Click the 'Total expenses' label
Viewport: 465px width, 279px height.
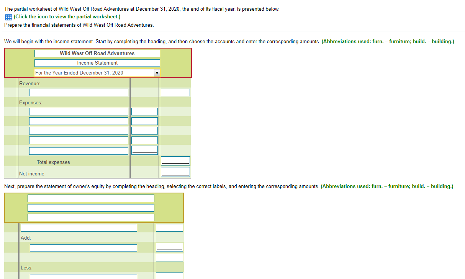coord(54,162)
